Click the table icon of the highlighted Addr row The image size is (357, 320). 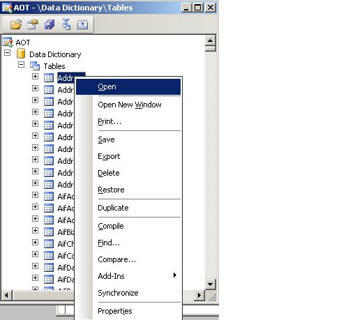coord(49,78)
